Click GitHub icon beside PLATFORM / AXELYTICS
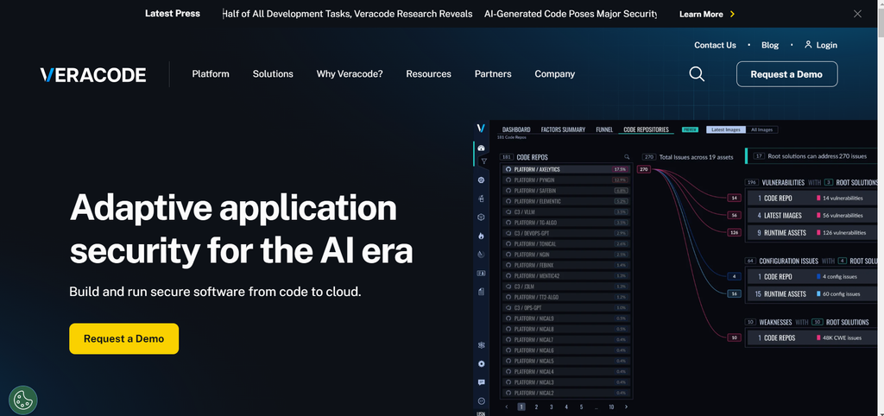 (x=508, y=169)
